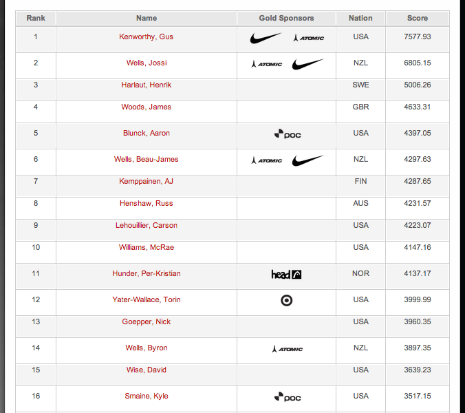This screenshot has height=413, width=465.
Task: Click the POC logo in Aaron Blunck's row
Action: click(287, 134)
